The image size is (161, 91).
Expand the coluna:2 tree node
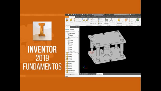tap(66, 56)
